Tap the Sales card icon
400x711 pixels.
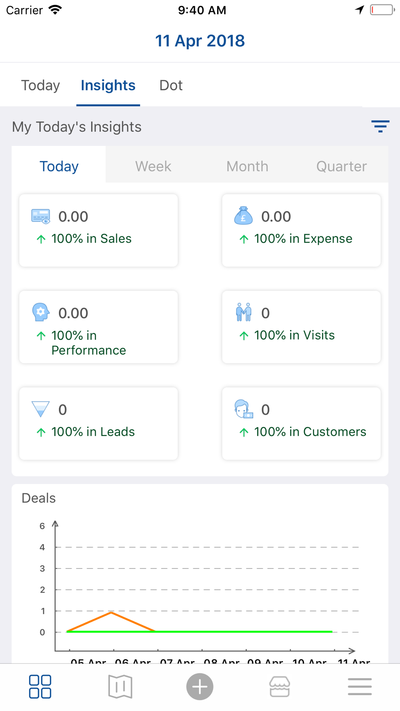tap(41, 216)
